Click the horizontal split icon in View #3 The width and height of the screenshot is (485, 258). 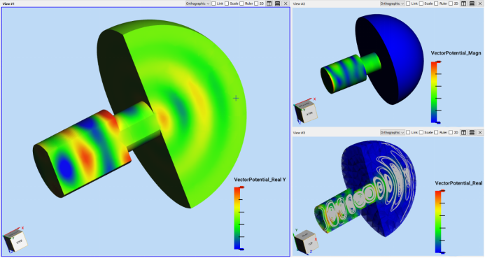point(472,132)
